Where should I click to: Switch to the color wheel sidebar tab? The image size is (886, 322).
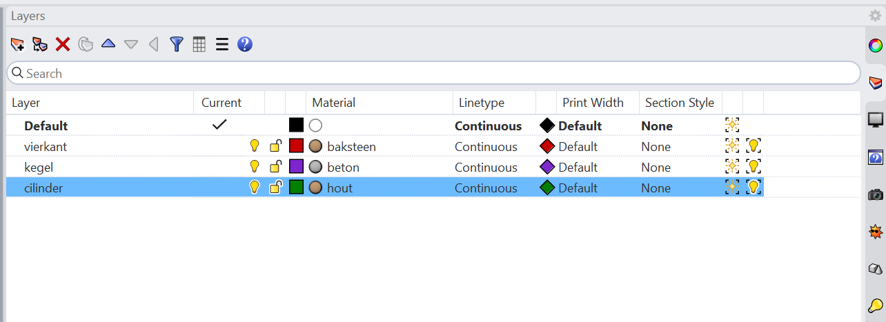(875, 46)
